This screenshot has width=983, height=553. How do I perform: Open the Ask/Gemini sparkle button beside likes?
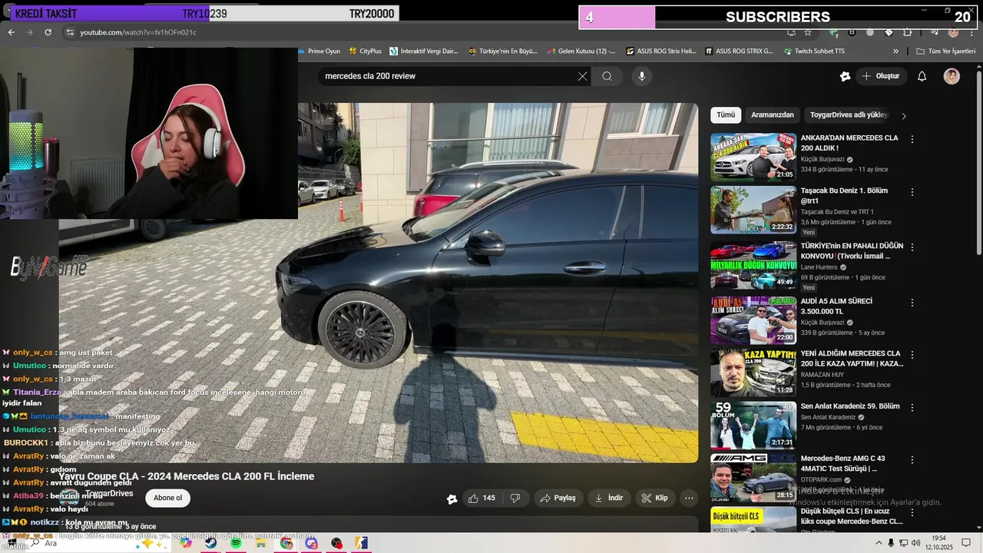(452, 498)
